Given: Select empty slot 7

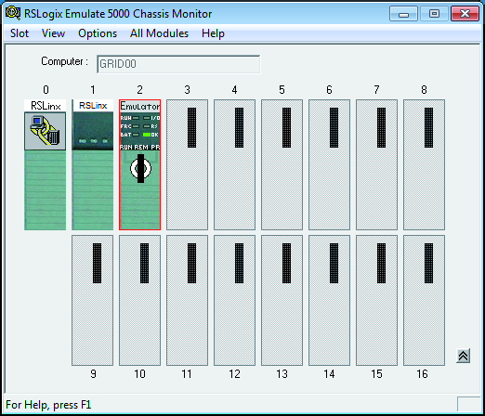Looking at the screenshot, I should point(376,164).
